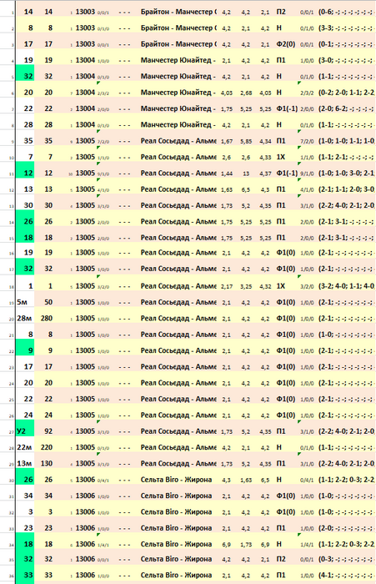Select the scores cell "(1-0; 1-0; 3-0; 2-1"
The image size is (376, 584).
click(346, 174)
